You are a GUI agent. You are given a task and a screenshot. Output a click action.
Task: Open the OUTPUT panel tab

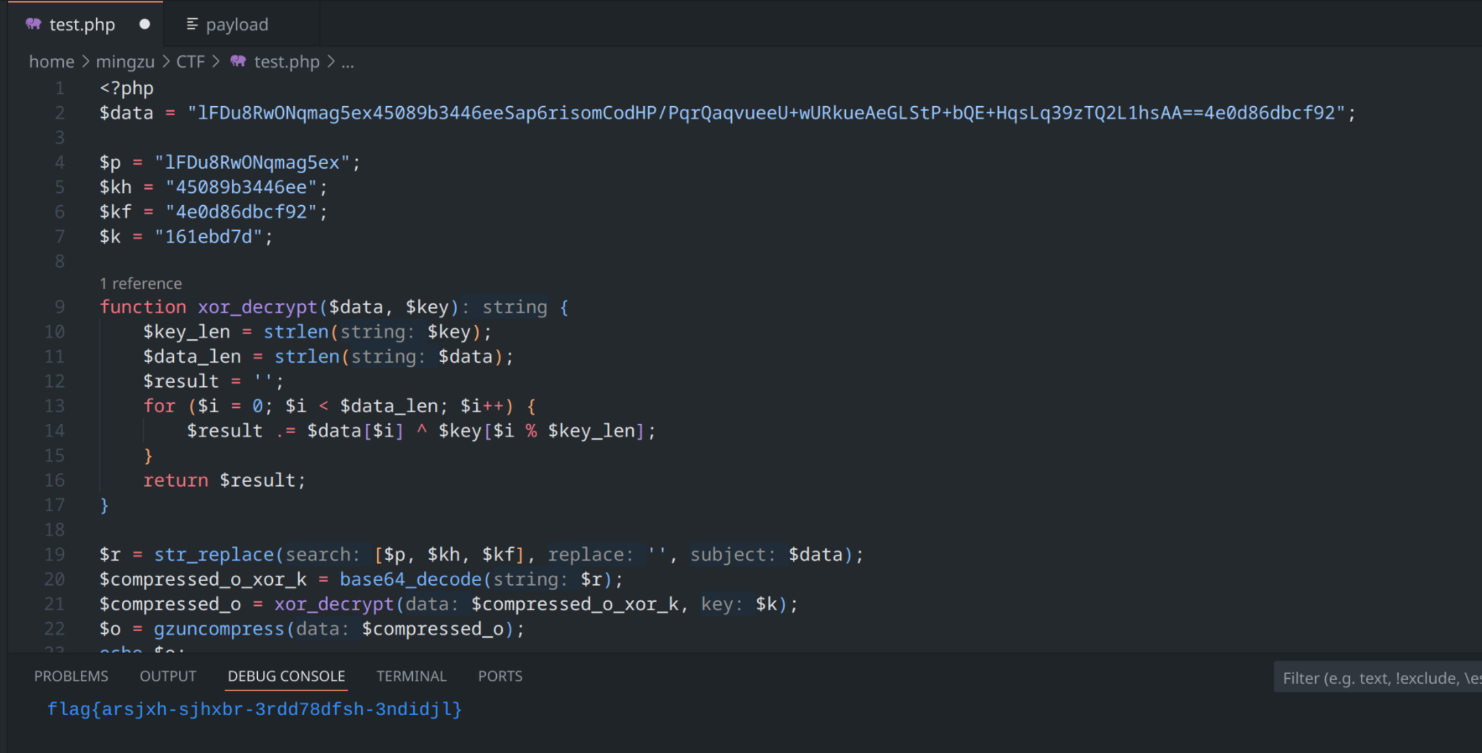[168, 676]
